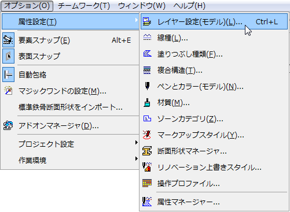Screen dimensions: 290x212
Task: Click 表面スナップ menu label
Action: pyautogui.click(x=39, y=56)
